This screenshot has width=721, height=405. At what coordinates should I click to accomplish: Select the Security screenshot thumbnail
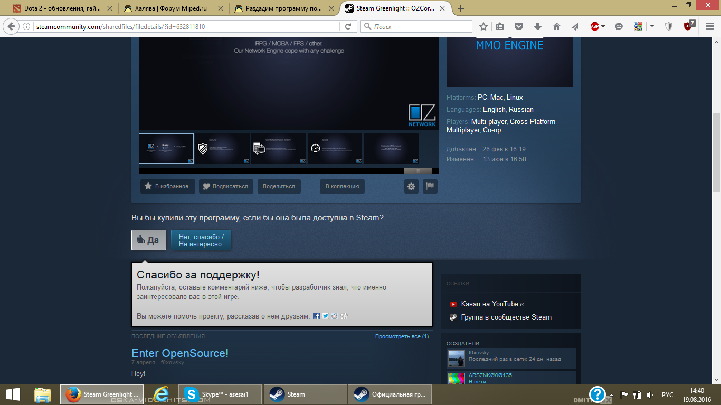click(x=222, y=149)
